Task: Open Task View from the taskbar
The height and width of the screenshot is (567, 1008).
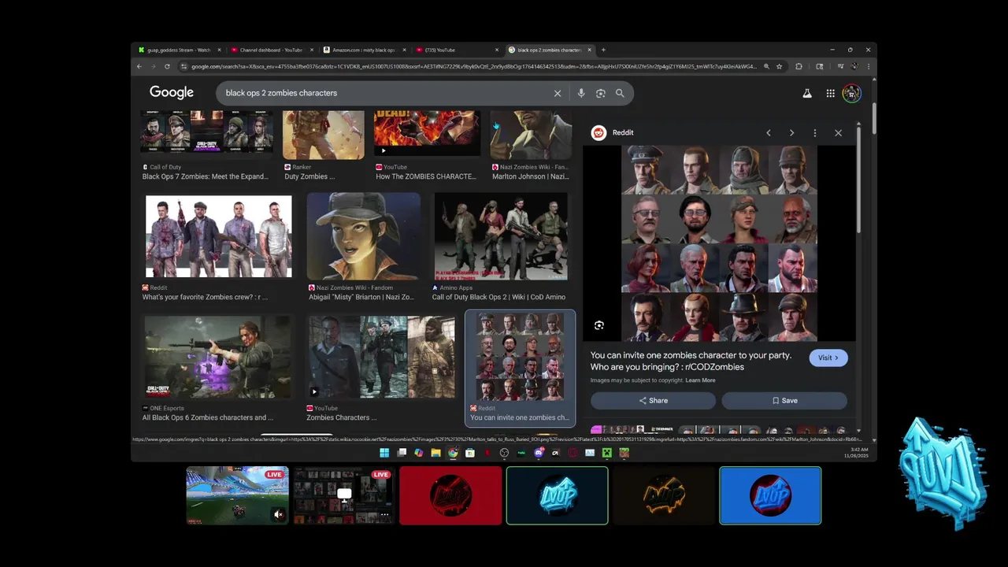Action: coord(402,453)
